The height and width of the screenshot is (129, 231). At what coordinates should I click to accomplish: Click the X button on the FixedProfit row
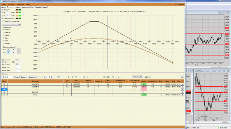tap(182, 92)
